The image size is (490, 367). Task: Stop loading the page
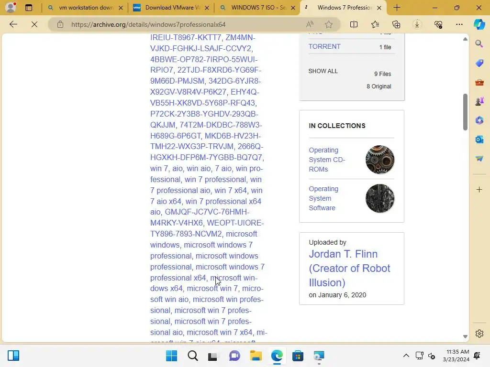click(x=34, y=24)
